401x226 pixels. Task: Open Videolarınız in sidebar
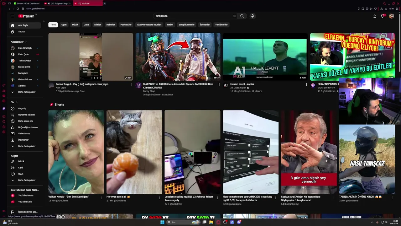click(x=25, y=133)
